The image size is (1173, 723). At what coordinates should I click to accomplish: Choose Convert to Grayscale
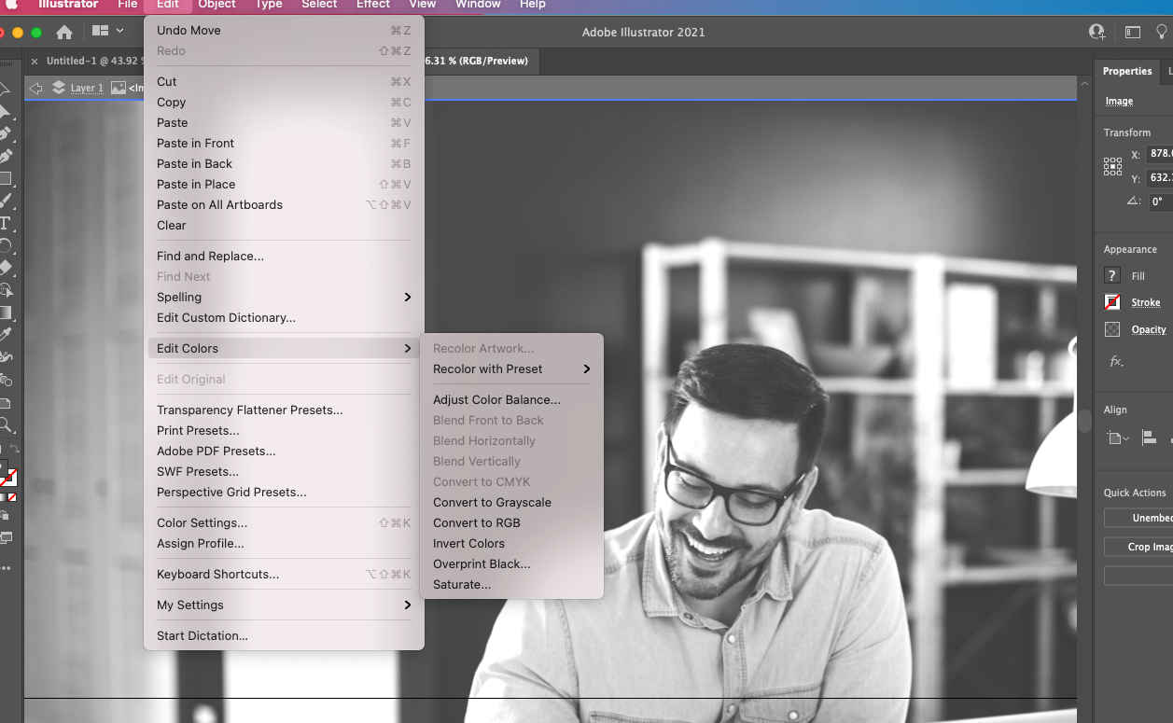click(x=492, y=502)
